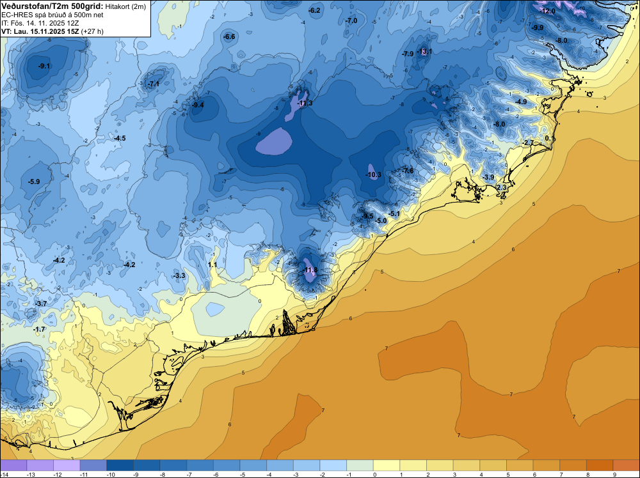The height and width of the screenshot is (478, 640).
Task: Click the legend tick label -10
Action: (110, 474)
